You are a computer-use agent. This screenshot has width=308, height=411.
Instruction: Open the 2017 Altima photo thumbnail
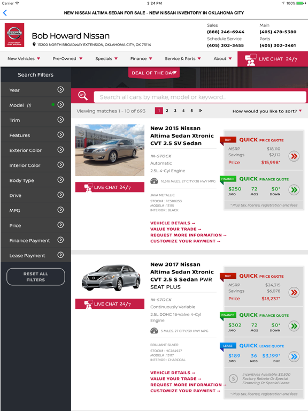[111, 278]
